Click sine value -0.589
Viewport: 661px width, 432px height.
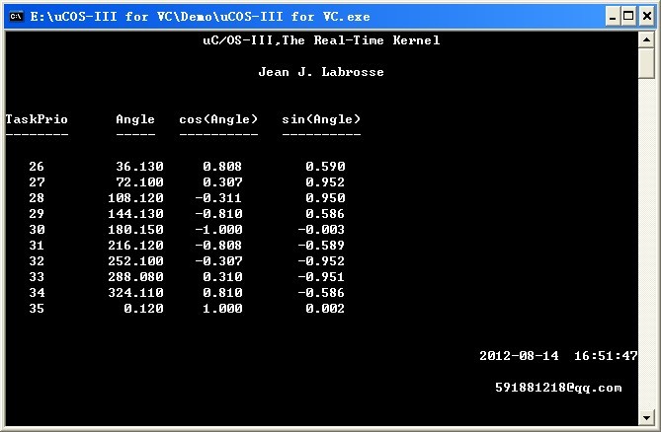(x=321, y=246)
